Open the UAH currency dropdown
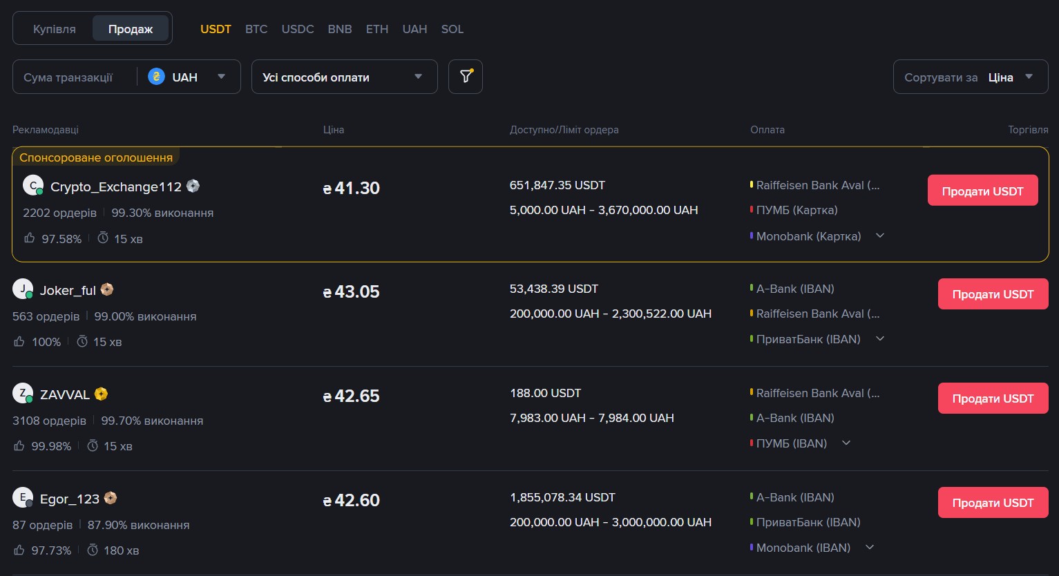 (x=188, y=77)
